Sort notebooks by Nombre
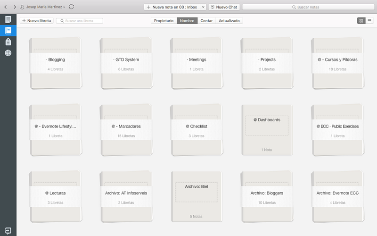This screenshot has width=377, height=236. click(x=187, y=21)
